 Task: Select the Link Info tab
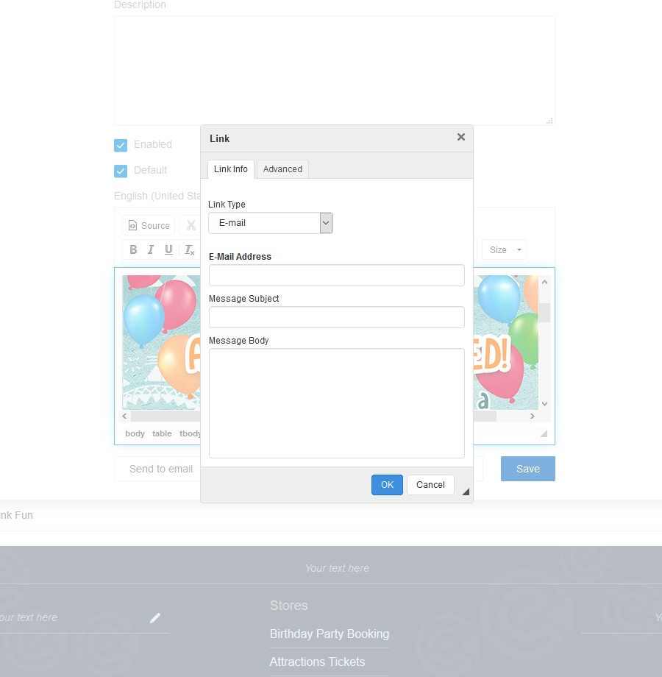click(x=230, y=169)
